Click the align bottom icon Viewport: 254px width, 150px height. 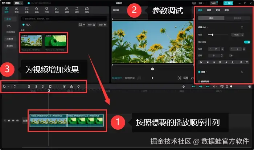(233, 62)
